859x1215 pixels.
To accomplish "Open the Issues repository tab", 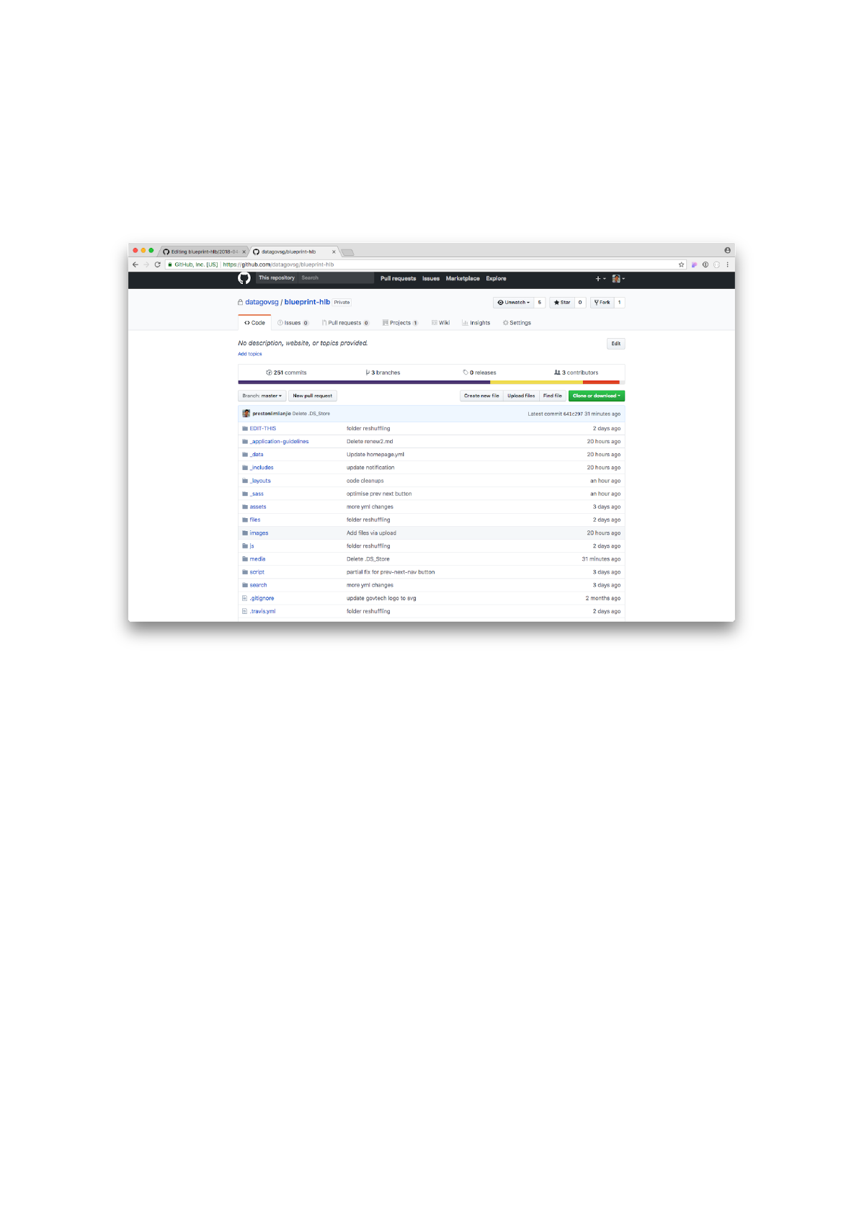I will (293, 323).
